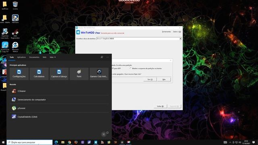Click the Voltar button in WinToHDD
Viewport: 258px width, 145px height.
click(x=160, y=106)
